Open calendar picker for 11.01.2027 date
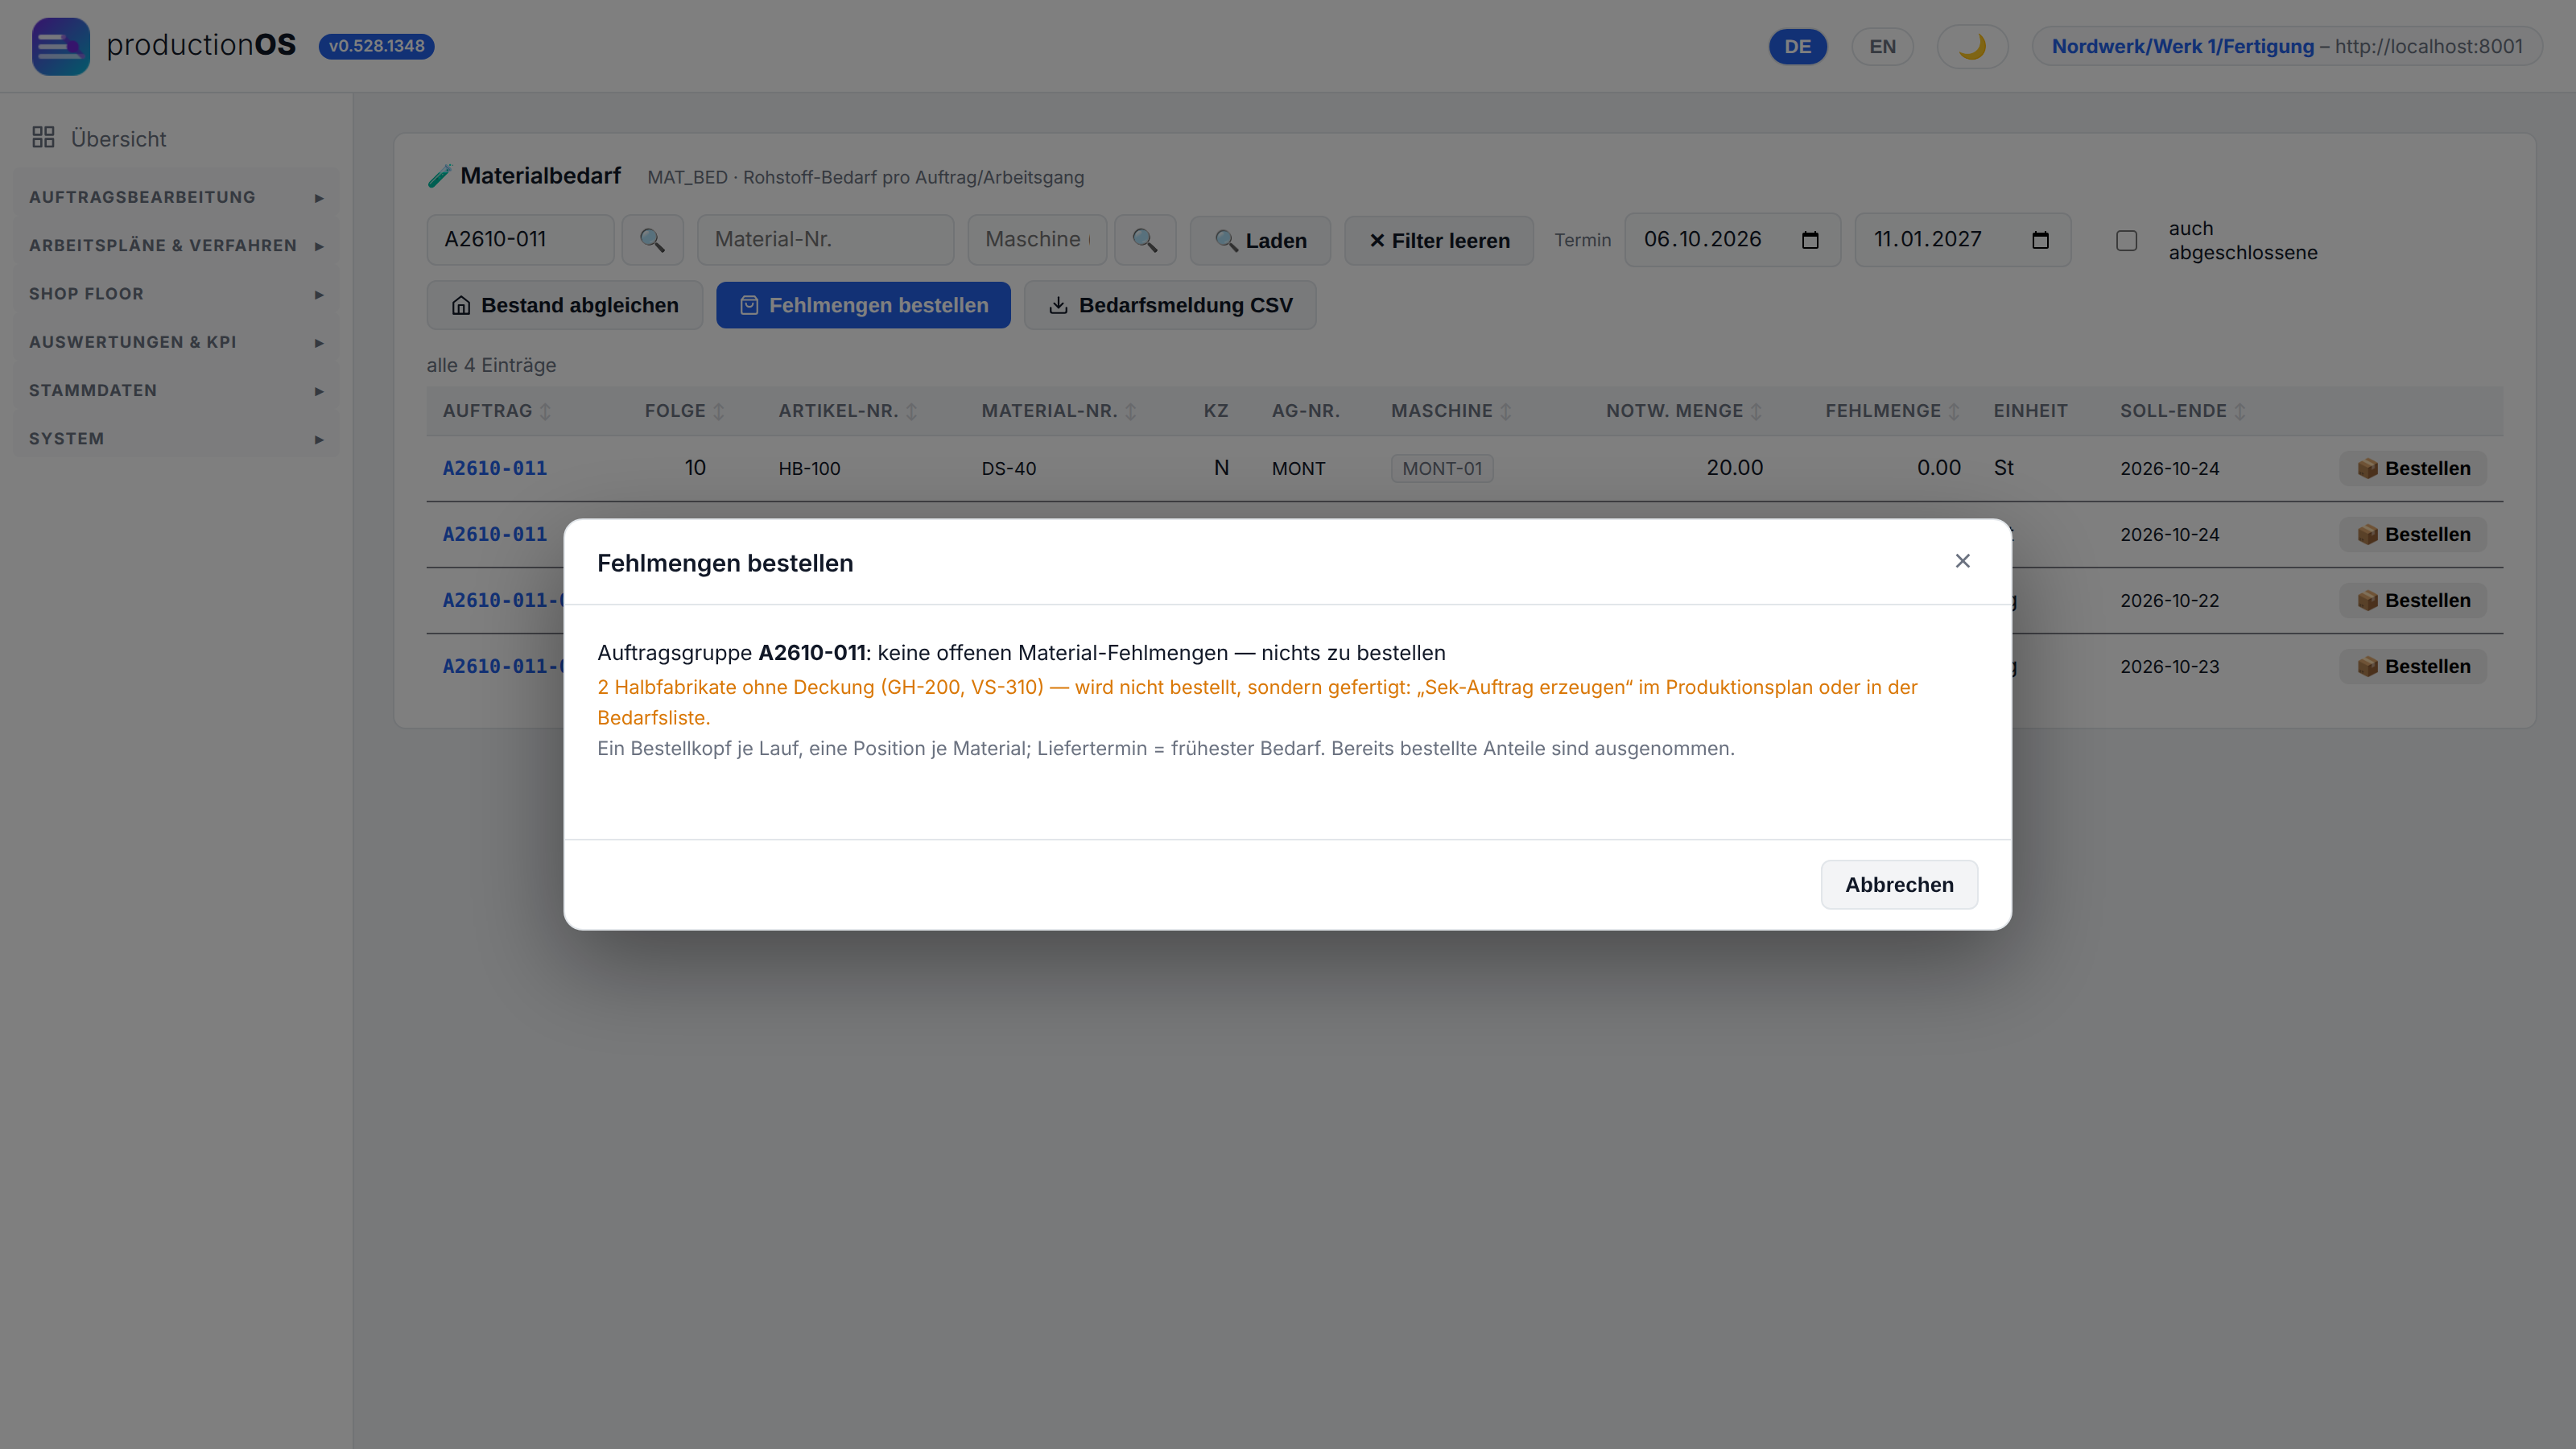 pyautogui.click(x=2040, y=240)
